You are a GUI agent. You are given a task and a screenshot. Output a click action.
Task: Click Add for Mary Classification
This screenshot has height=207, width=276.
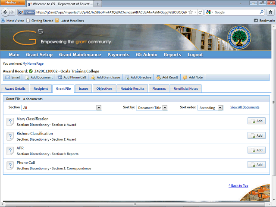point(257,121)
